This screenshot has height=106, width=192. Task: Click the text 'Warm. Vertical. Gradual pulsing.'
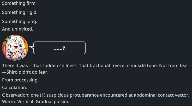pyautogui.click(x=36, y=102)
